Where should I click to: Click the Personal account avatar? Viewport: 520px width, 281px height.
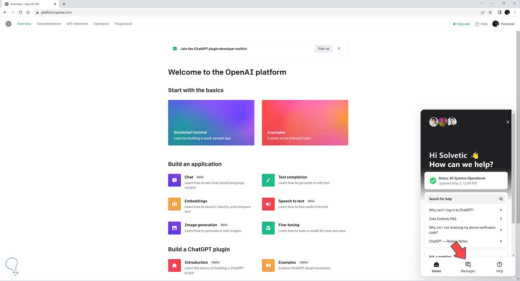pyautogui.click(x=496, y=24)
